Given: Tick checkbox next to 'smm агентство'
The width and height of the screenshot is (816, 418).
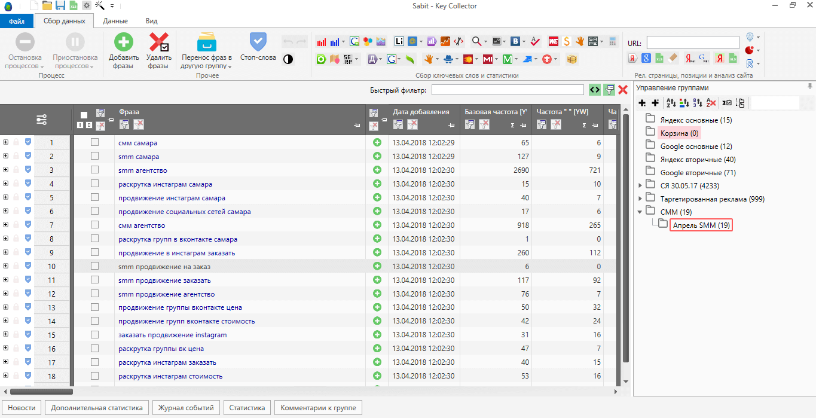Looking at the screenshot, I should 94,170.
